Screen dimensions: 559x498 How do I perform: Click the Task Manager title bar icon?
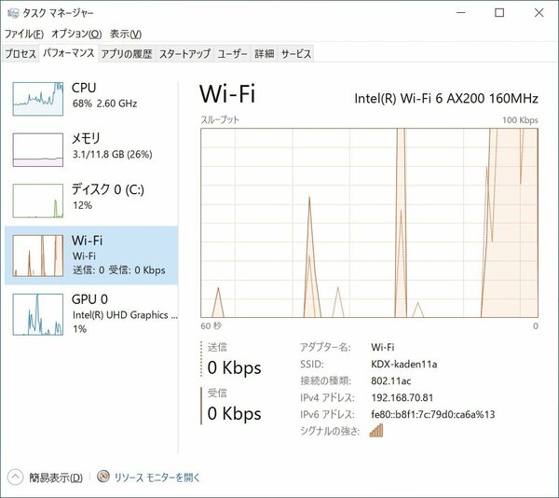tap(13, 13)
